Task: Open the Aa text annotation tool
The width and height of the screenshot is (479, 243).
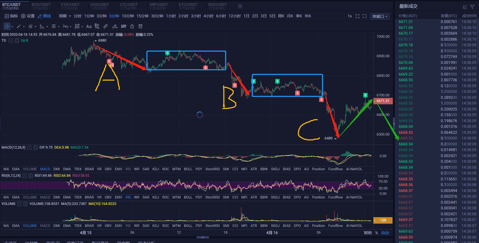Action: 89,26
